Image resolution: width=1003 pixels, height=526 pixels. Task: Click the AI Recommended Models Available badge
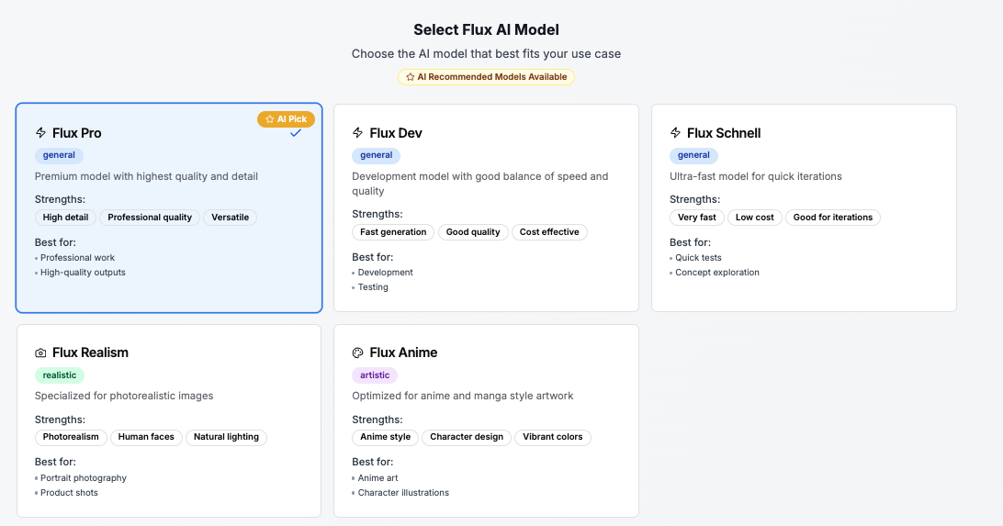[x=486, y=77]
